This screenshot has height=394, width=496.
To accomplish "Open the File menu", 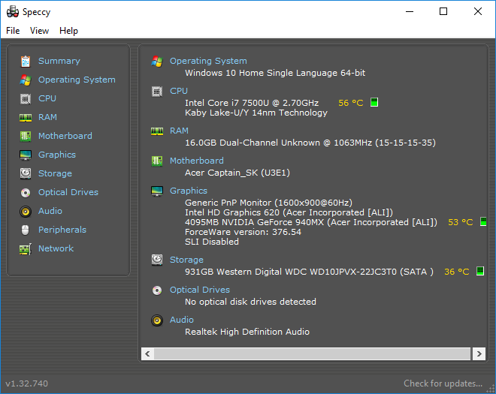I will coord(13,31).
